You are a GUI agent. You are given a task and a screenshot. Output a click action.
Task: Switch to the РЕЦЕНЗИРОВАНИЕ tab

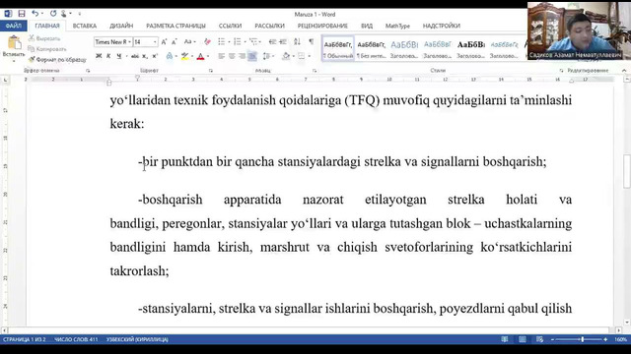click(x=322, y=26)
